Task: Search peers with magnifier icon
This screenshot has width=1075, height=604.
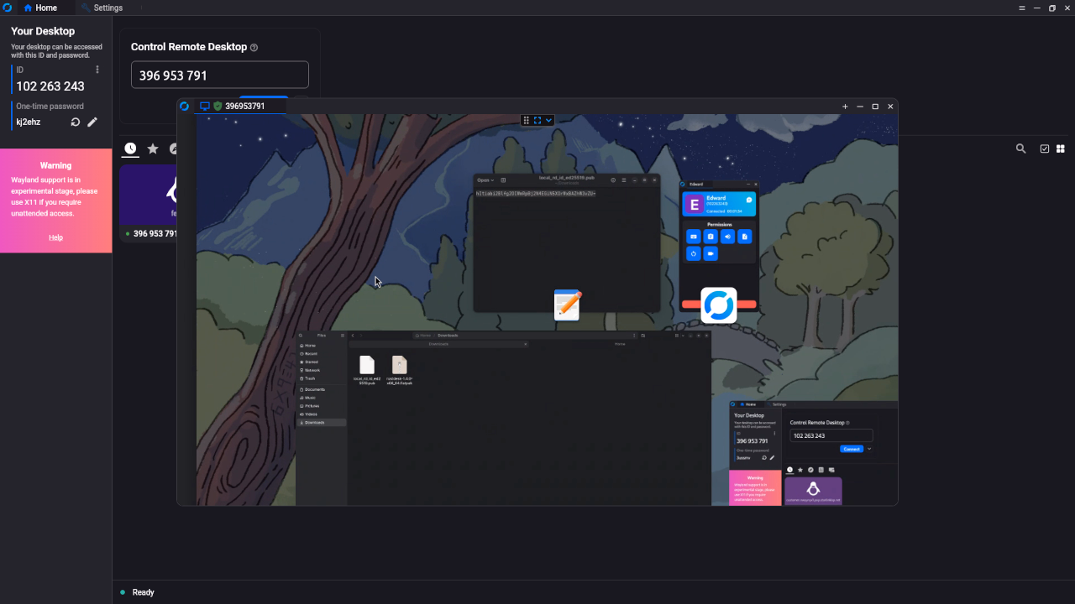Action: 1020,148
